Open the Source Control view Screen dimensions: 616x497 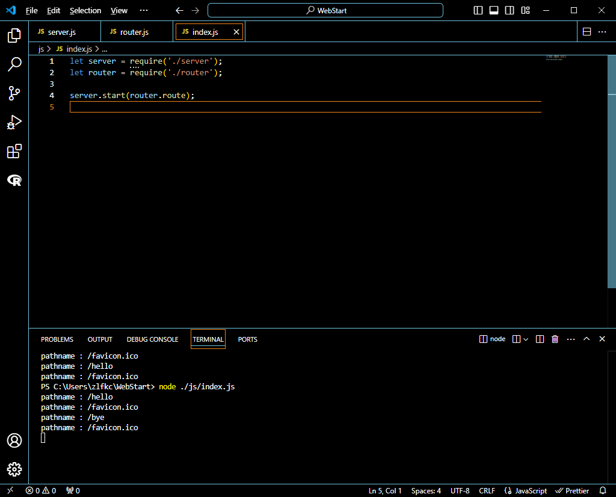point(14,93)
